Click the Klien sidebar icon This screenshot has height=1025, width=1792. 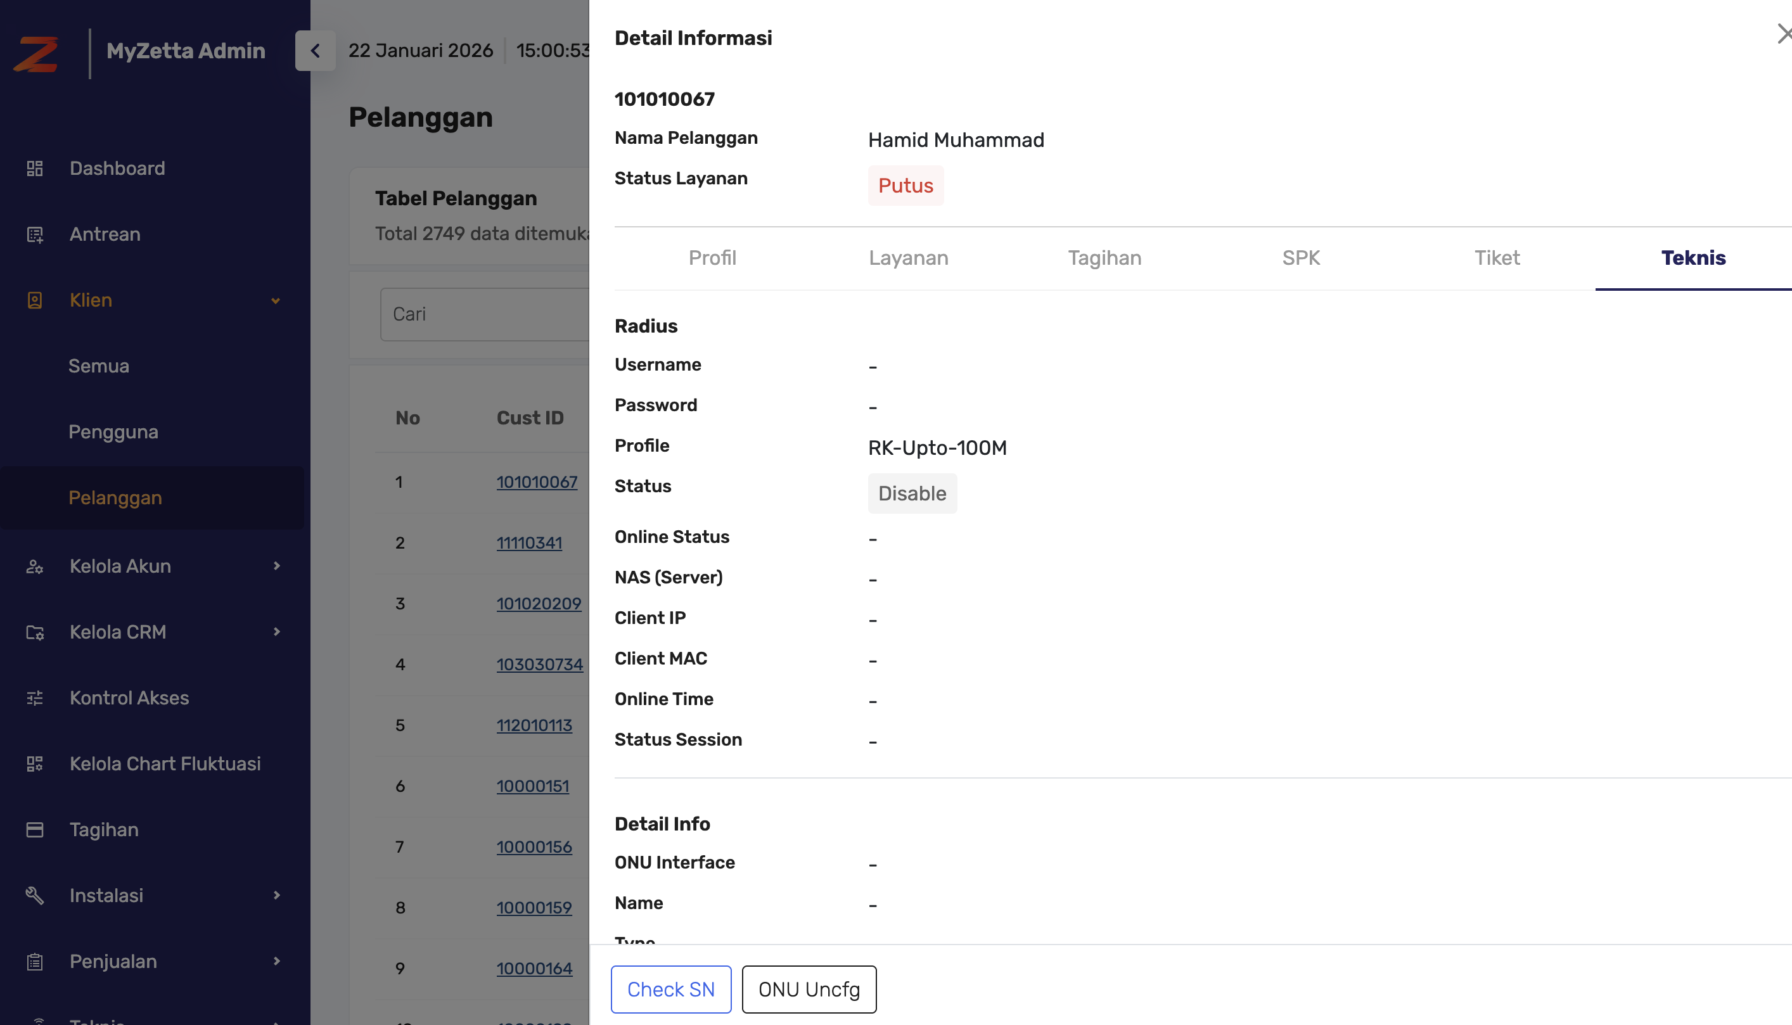pos(34,300)
